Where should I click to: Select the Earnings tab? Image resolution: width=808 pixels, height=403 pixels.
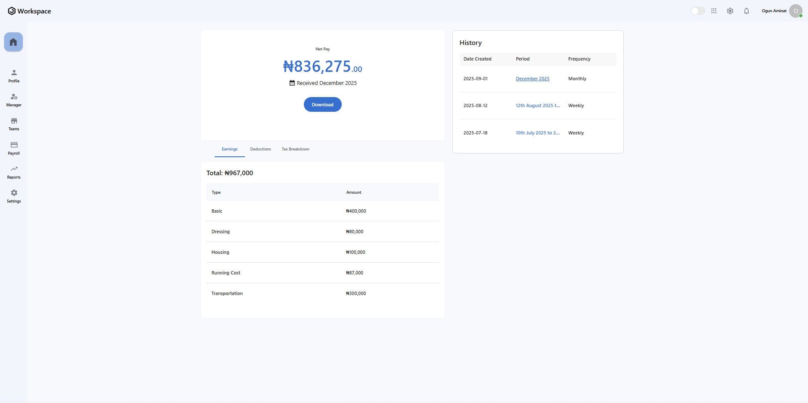click(230, 149)
